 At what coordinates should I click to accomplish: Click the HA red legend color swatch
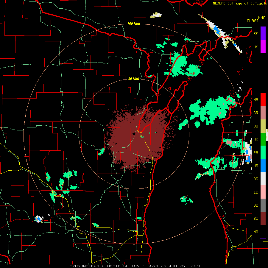[x=263, y=99]
